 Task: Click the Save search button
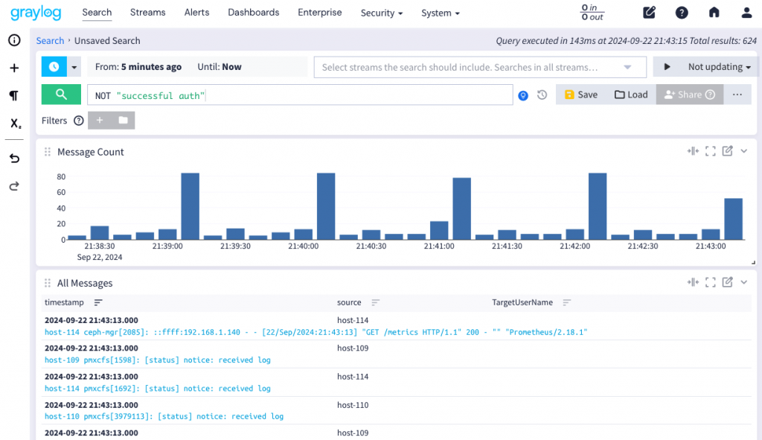coord(581,95)
